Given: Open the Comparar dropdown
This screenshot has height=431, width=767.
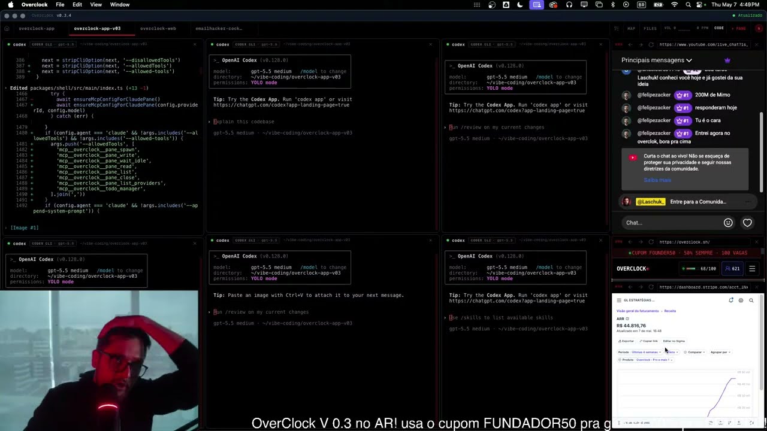Looking at the screenshot, I should click(x=694, y=352).
